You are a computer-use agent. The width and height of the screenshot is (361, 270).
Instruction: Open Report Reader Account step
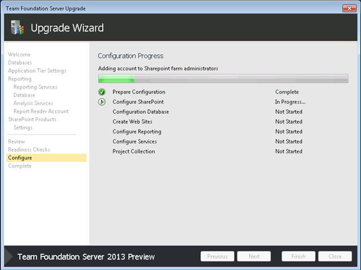pyautogui.click(x=41, y=111)
